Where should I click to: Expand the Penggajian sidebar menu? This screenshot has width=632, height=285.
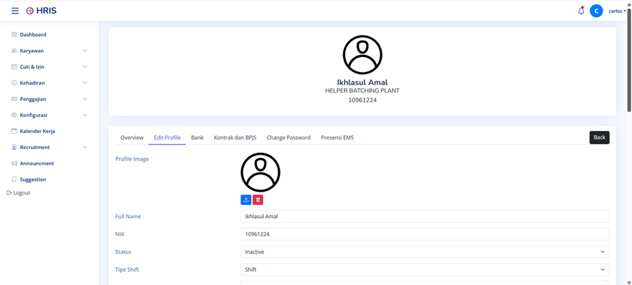49,99
